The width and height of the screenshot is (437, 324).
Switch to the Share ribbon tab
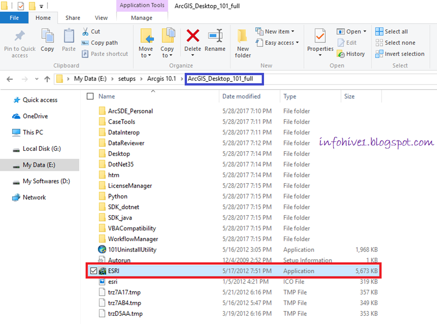pyautogui.click(x=73, y=18)
